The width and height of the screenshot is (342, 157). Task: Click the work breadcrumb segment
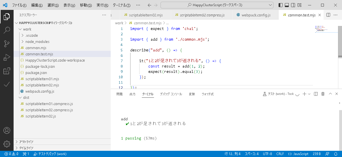pyautogui.click(x=119, y=23)
